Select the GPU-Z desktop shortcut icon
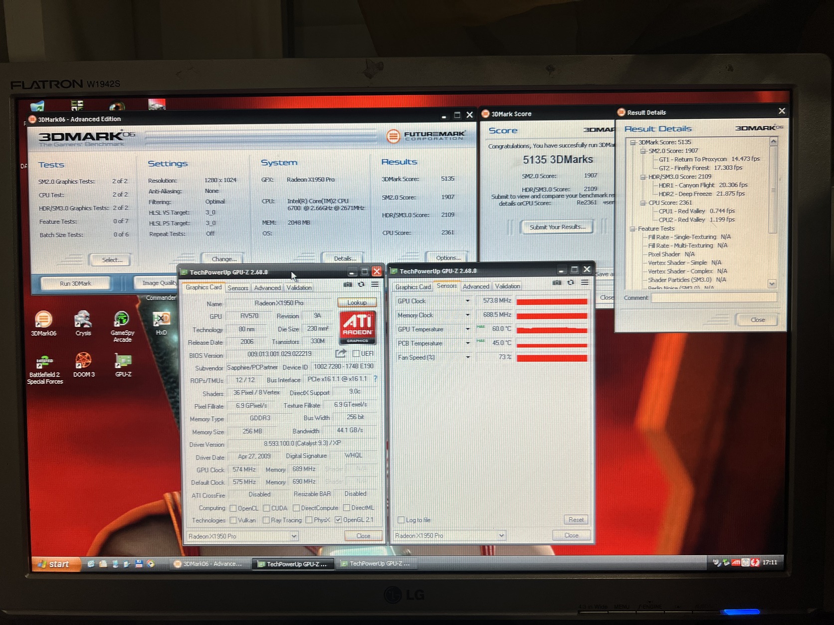 123,365
